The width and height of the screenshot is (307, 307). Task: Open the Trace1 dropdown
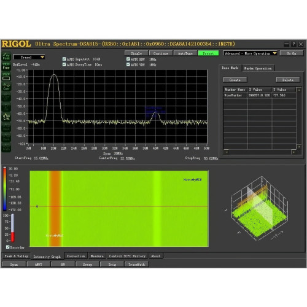pyautogui.click(x=29, y=57)
